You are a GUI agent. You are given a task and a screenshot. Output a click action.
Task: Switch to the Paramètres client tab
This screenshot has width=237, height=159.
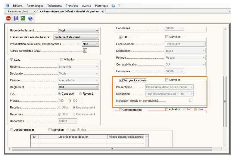(18, 11)
